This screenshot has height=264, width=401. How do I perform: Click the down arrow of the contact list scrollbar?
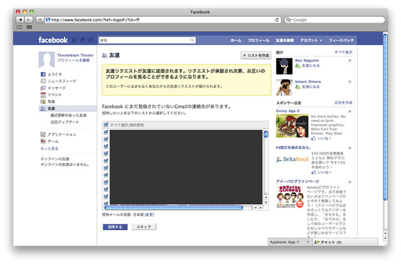(x=266, y=202)
